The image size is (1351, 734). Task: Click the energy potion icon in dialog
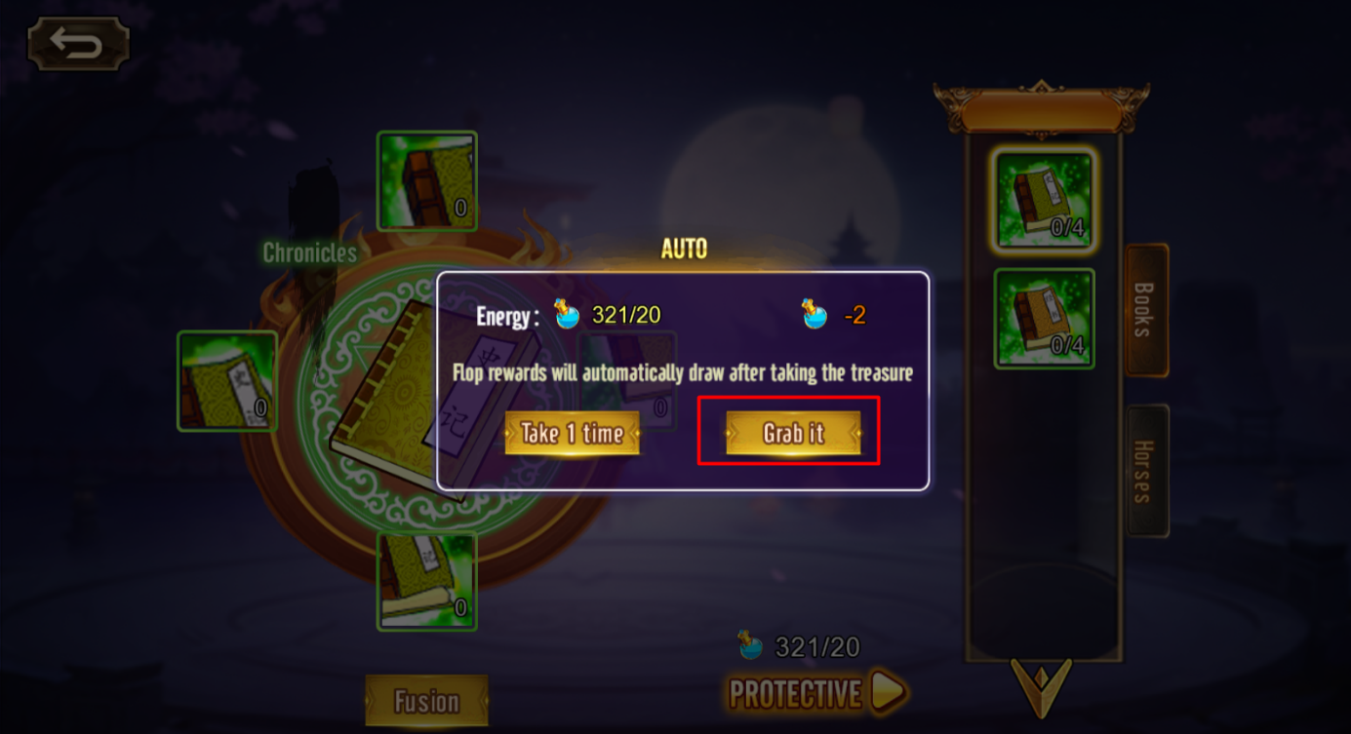[x=567, y=314]
